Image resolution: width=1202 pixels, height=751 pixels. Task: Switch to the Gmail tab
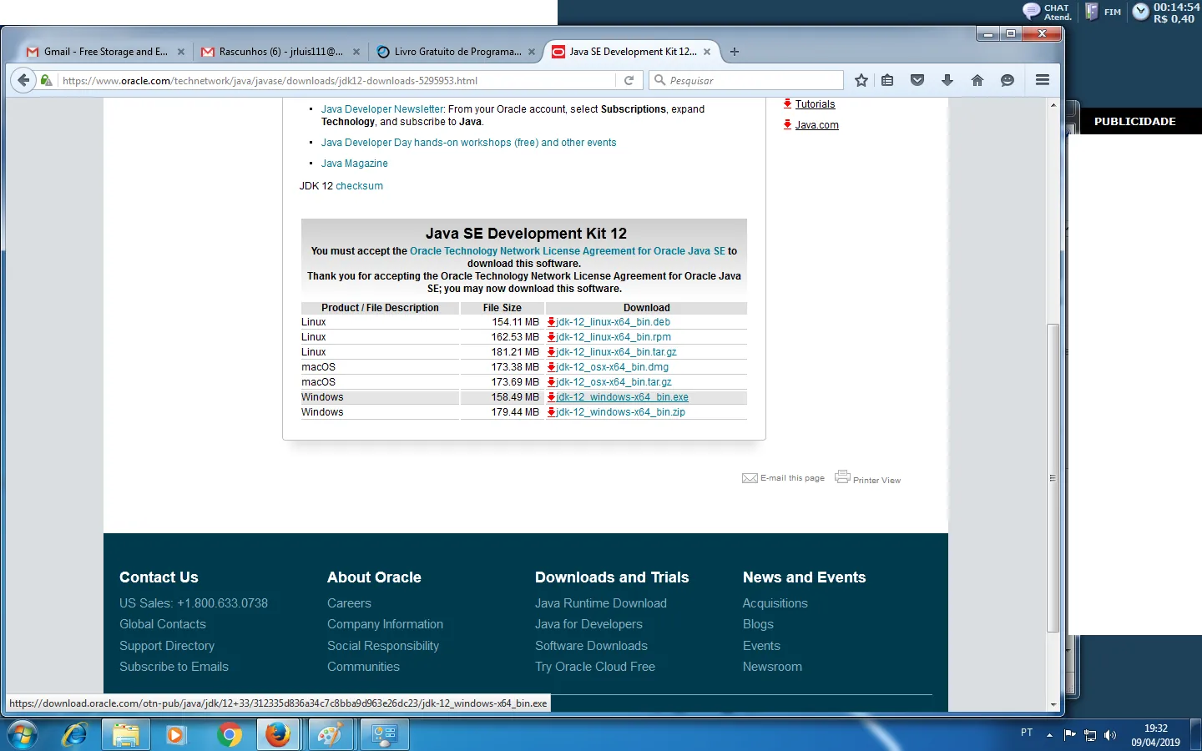point(100,51)
